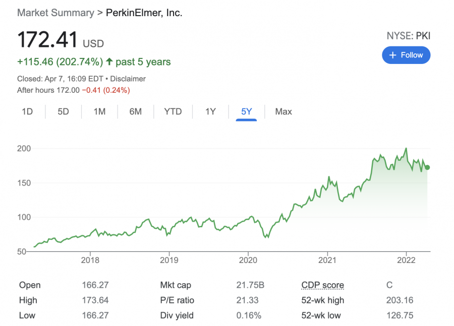This screenshot has width=454, height=326.
Task: Click the green up arrow icon
Action: (x=109, y=61)
